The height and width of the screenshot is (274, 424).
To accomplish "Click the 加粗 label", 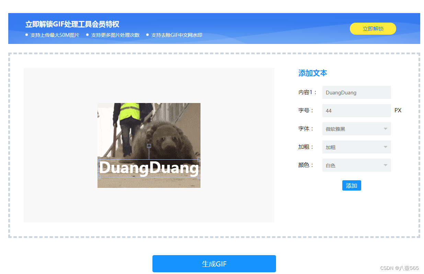I will pos(306,147).
